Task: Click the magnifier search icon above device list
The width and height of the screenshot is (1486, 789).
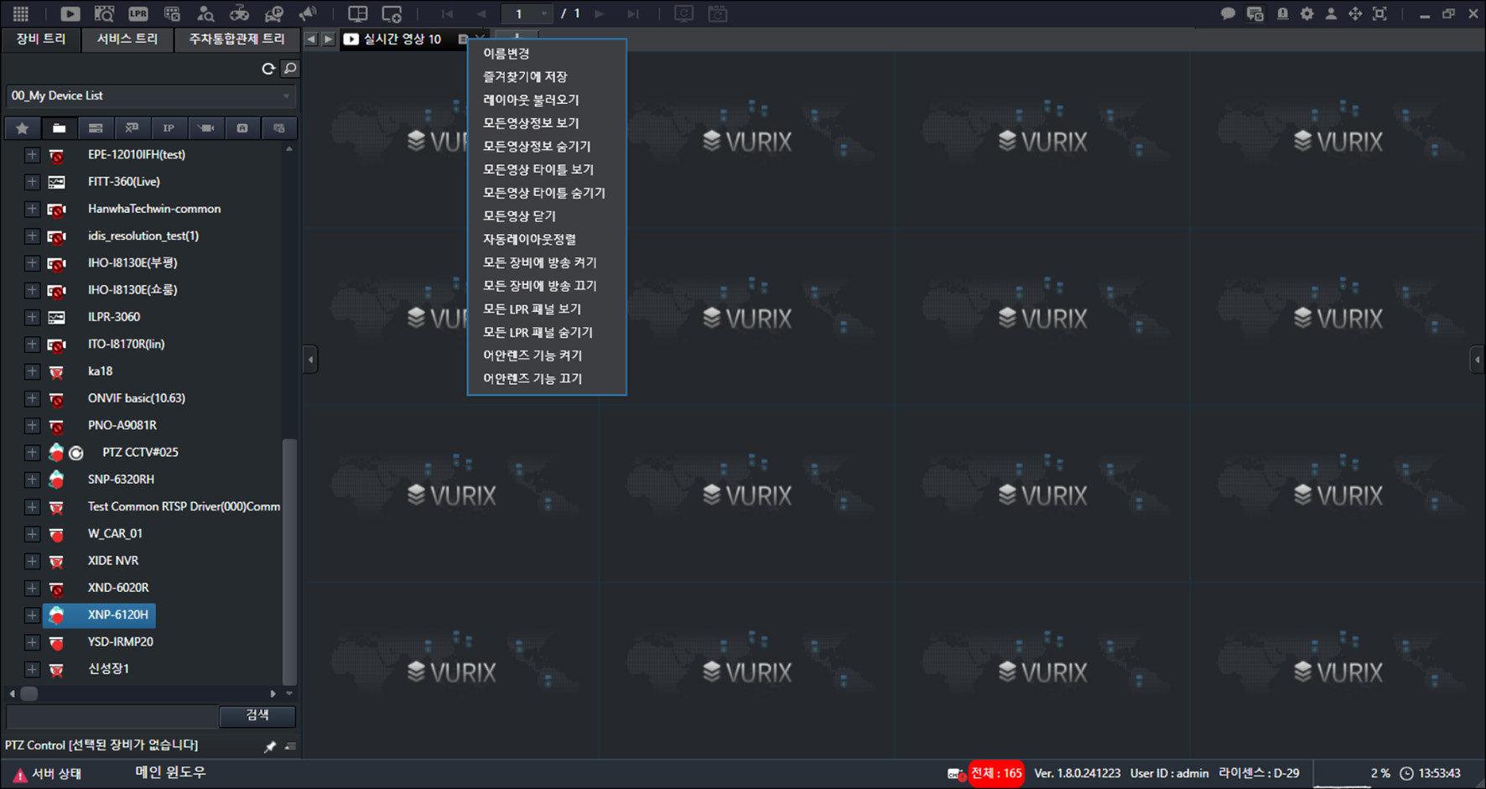Action: pyautogui.click(x=290, y=69)
